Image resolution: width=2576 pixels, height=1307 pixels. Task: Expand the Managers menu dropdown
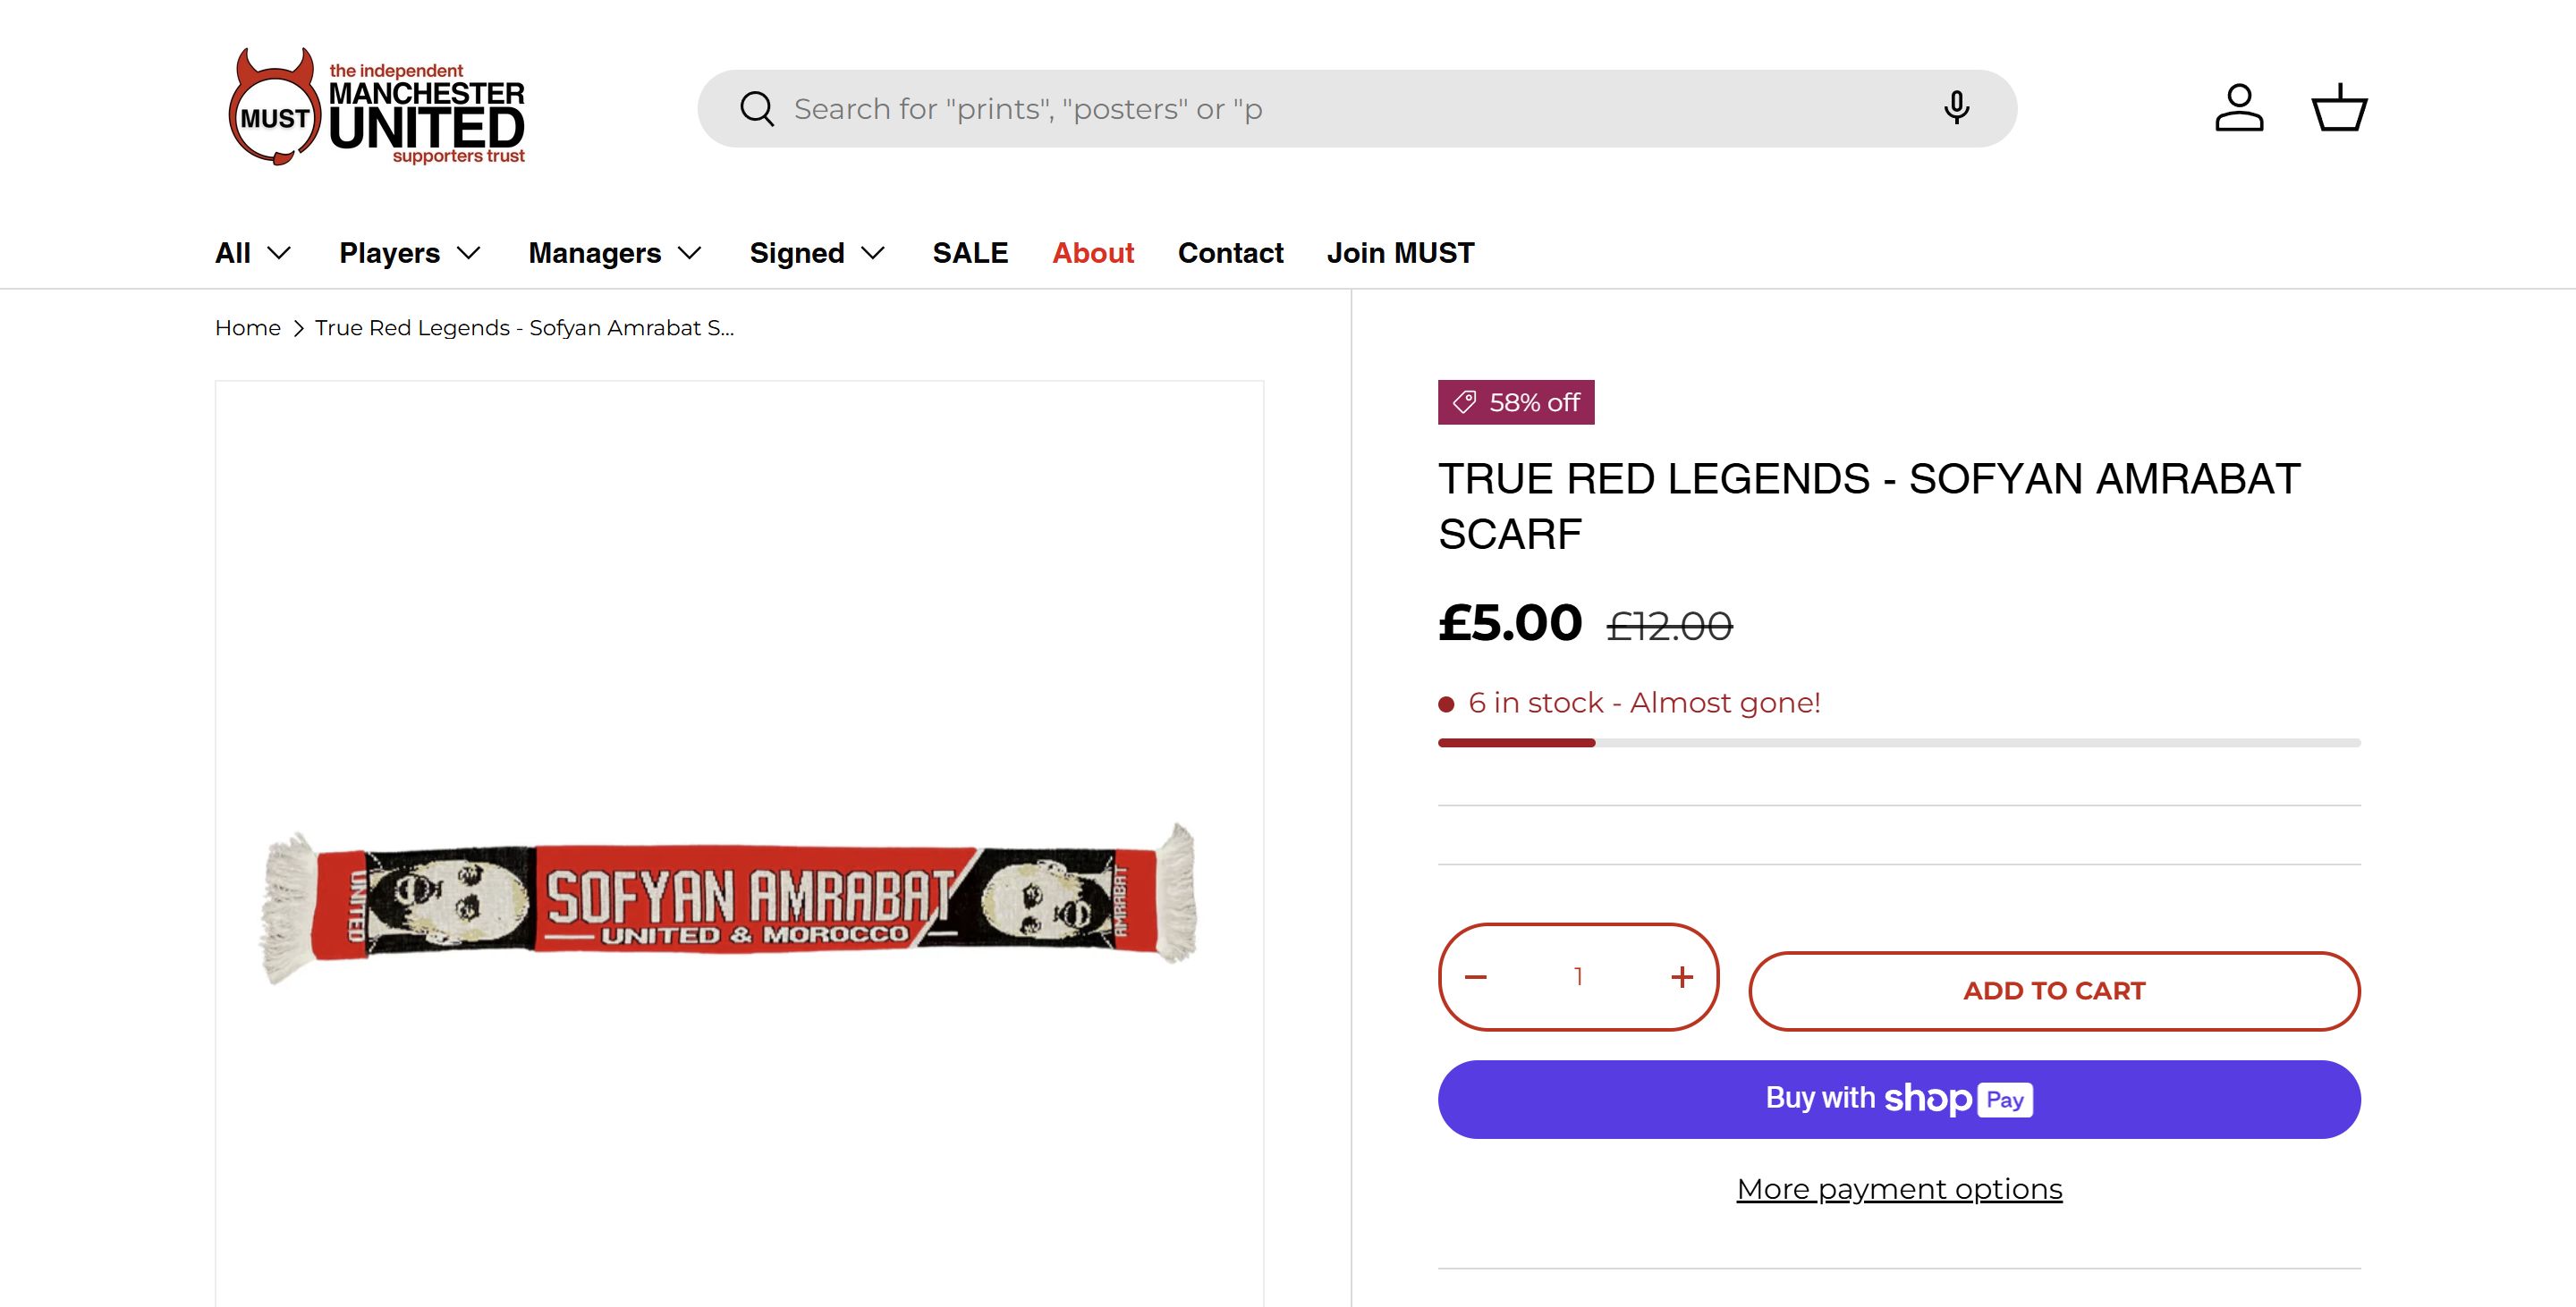pos(615,253)
